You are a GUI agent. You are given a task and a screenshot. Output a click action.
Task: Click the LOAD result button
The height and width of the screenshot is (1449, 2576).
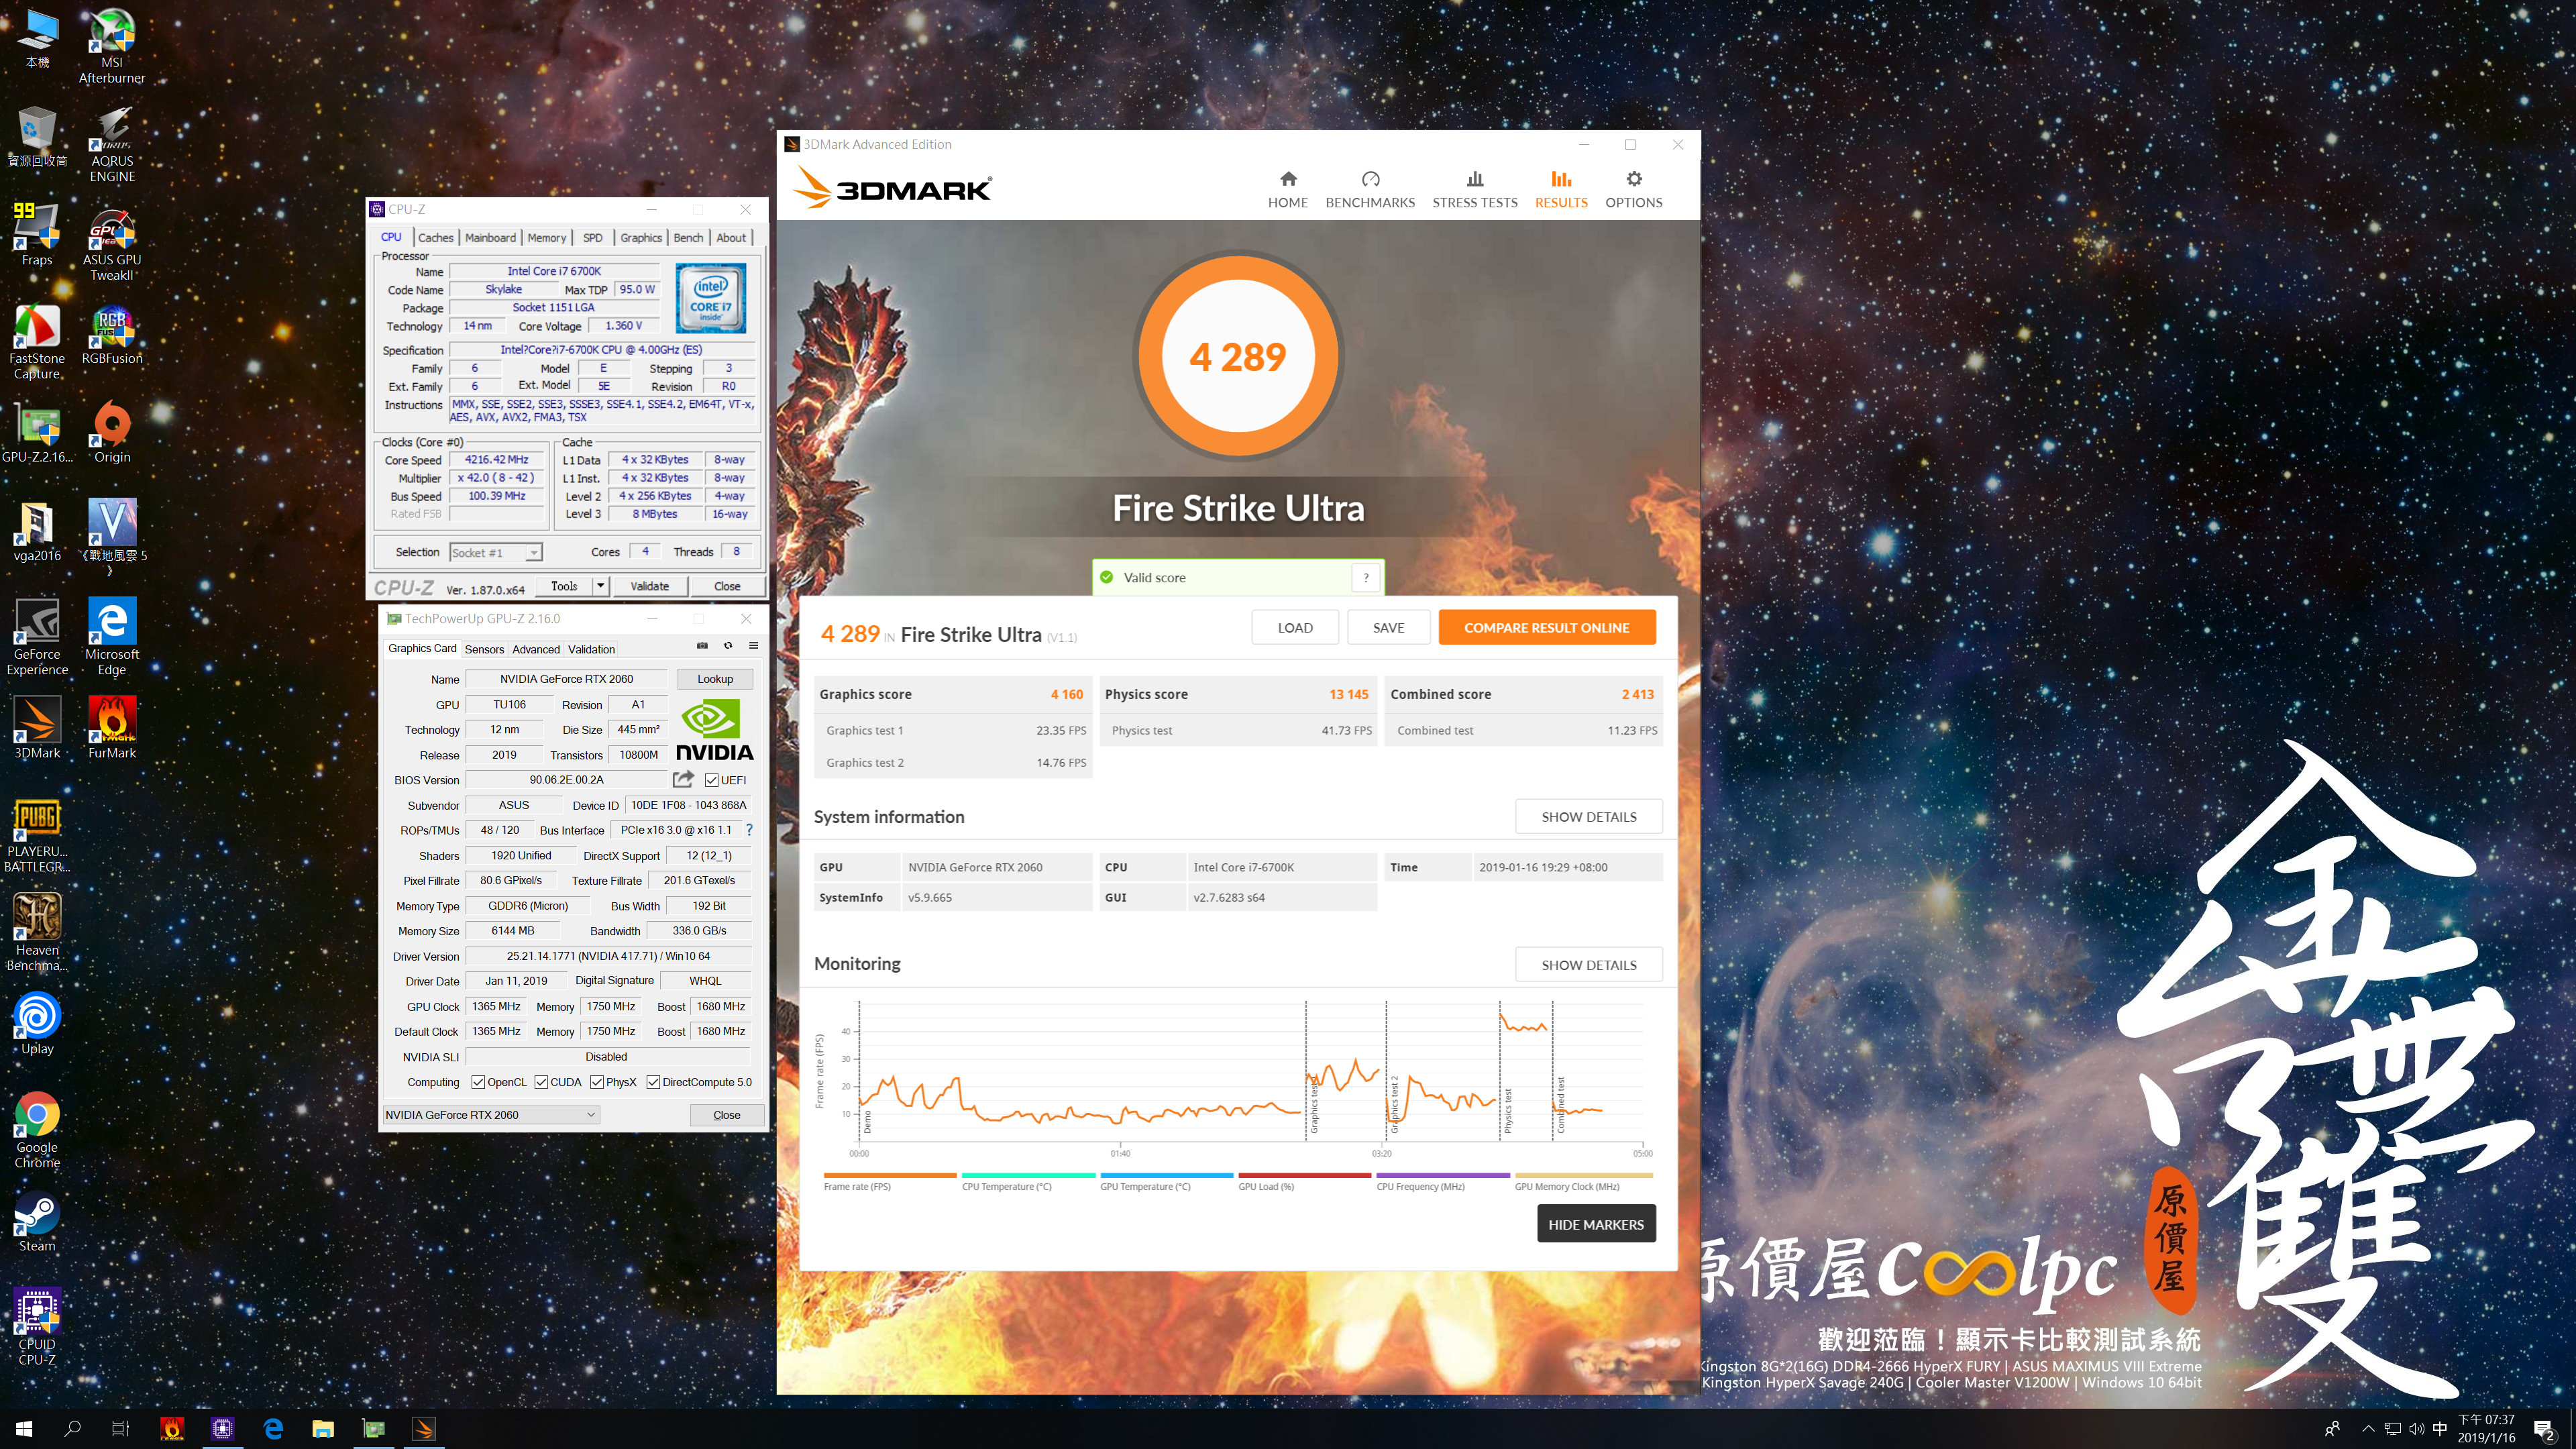[1294, 627]
